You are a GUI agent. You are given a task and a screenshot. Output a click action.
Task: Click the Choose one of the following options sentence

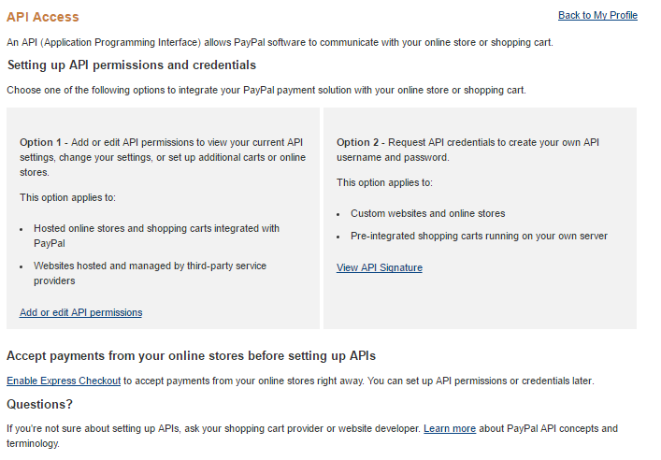click(266, 91)
